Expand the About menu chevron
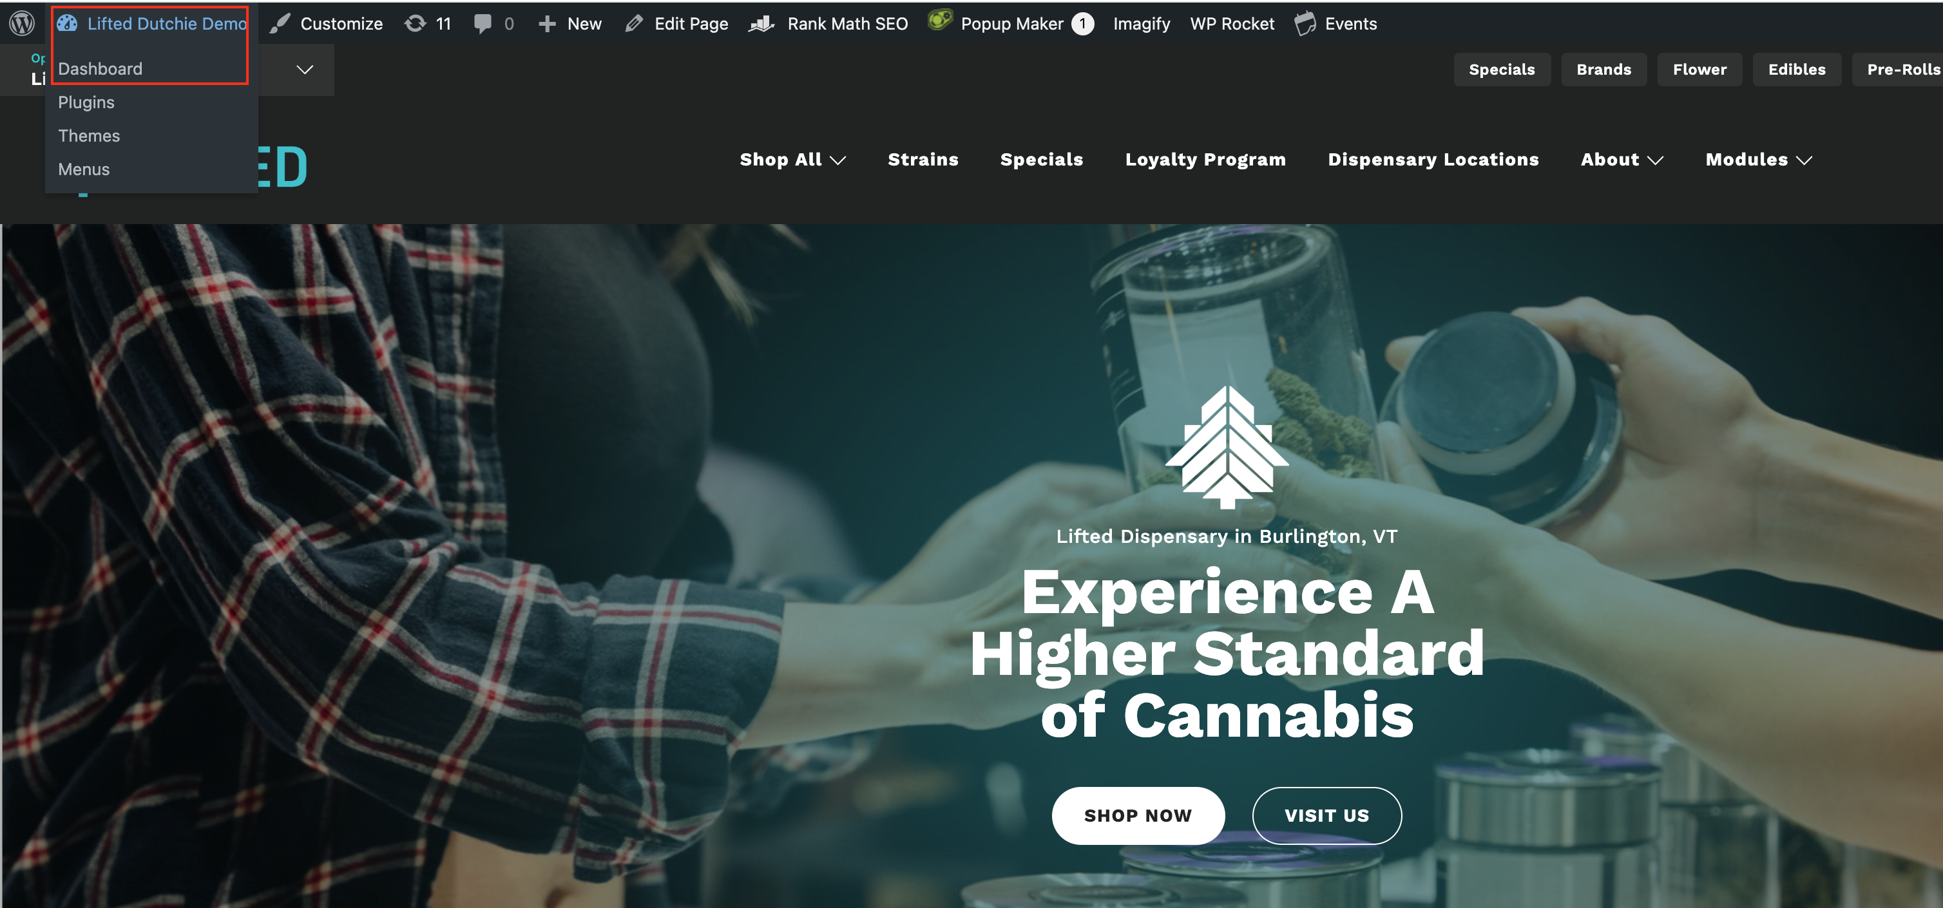 1656,160
